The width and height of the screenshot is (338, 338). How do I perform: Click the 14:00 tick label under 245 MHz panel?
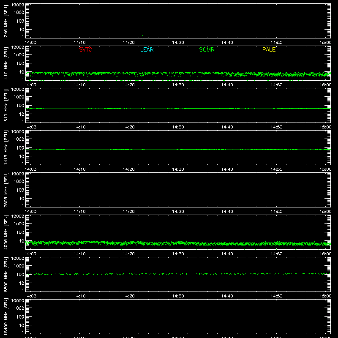point(30,43)
